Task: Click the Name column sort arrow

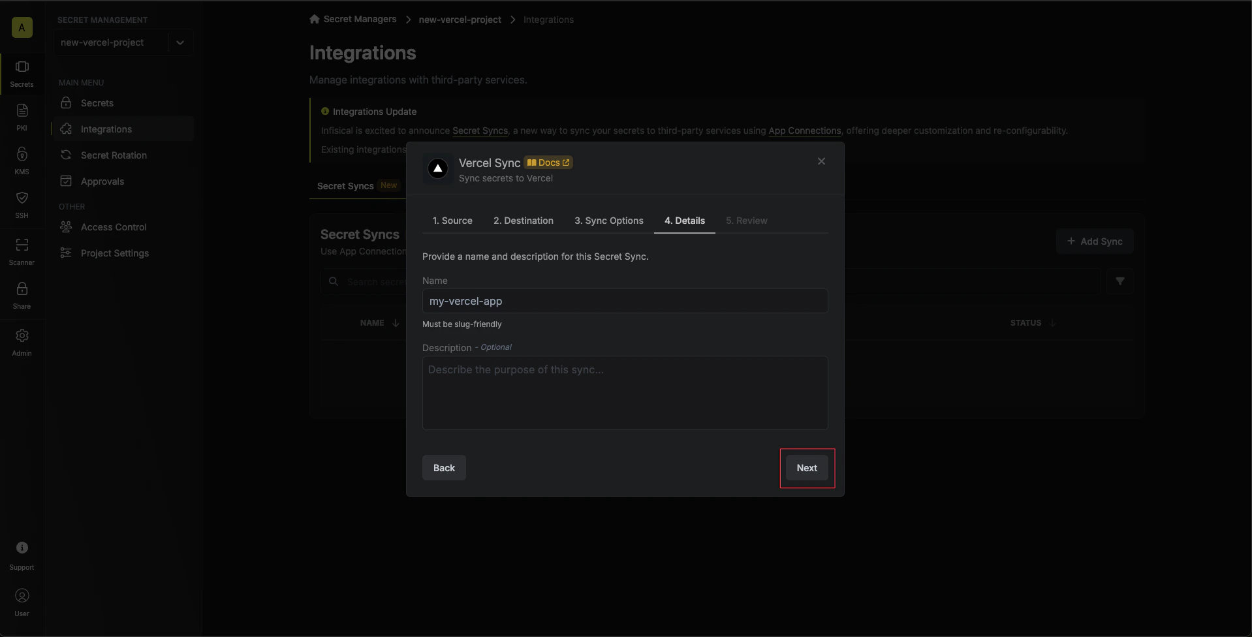Action: click(396, 323)
